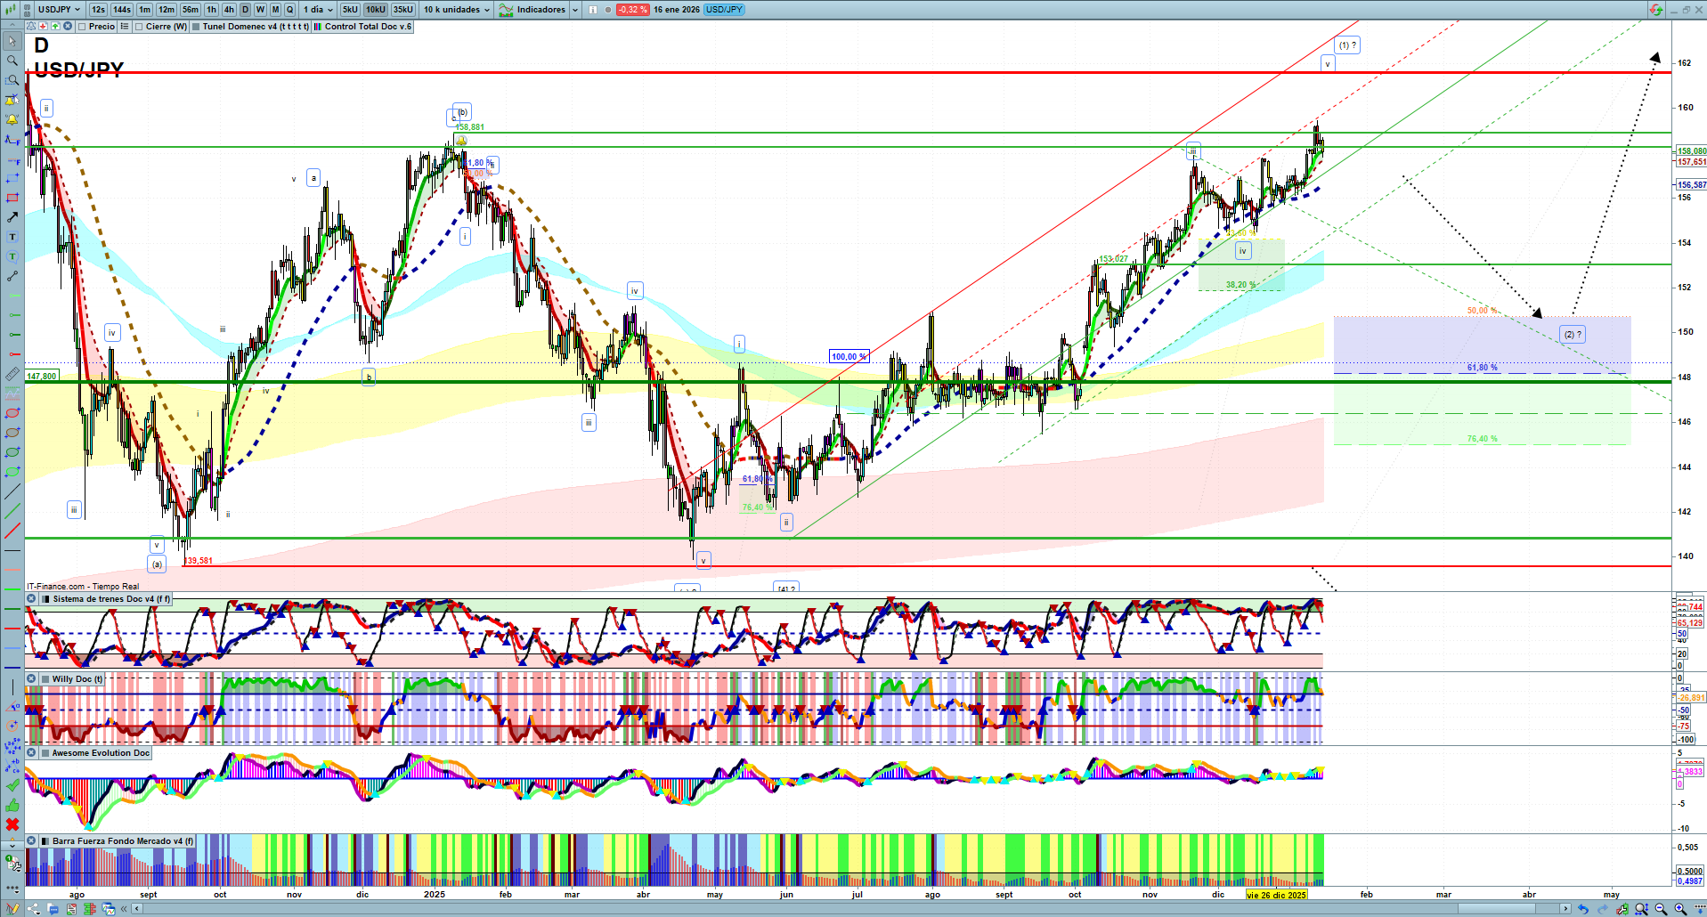Screen dimensions: 1707x917
Task: Collapse the Willy Doc panel arrow
Action: [31, 679]
